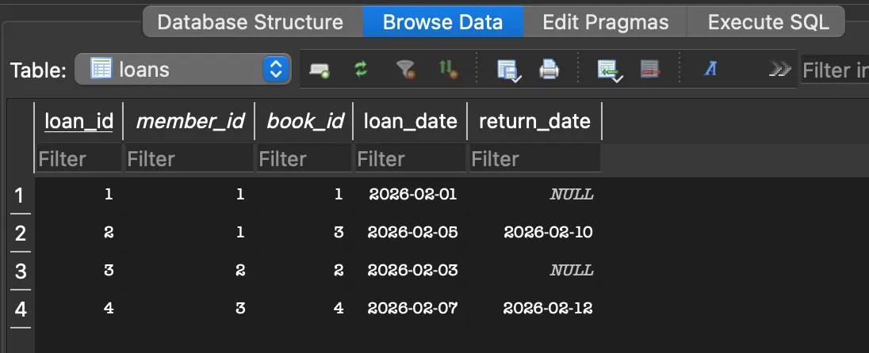Print the currently displayed table data
This screenshot has width=869, height=353.
(549, 70)
